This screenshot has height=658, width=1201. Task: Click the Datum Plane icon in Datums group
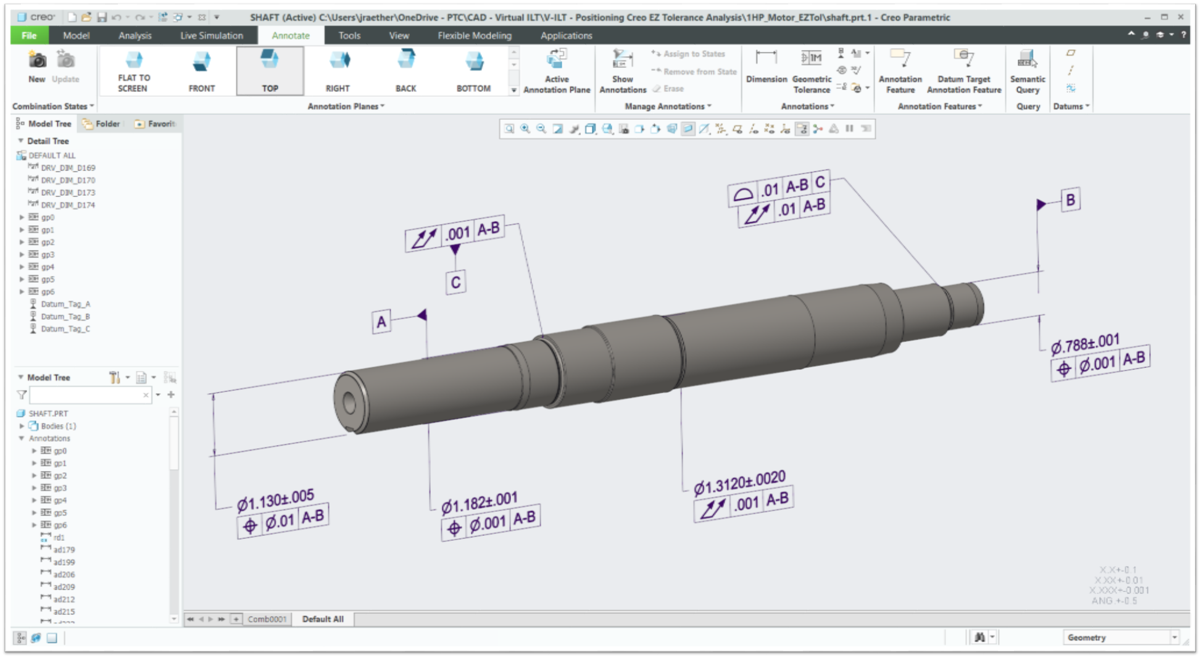(1071, 53)
